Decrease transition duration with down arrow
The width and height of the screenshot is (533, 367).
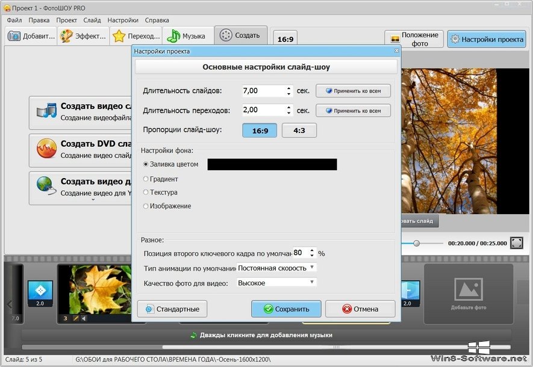pos(288,113)
